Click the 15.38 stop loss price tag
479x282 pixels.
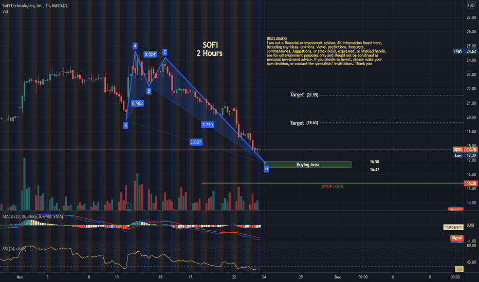pyautogui.click(x=471, y=183)
